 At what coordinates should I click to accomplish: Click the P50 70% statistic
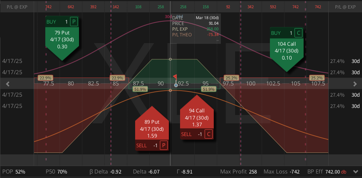click(57, 172)
